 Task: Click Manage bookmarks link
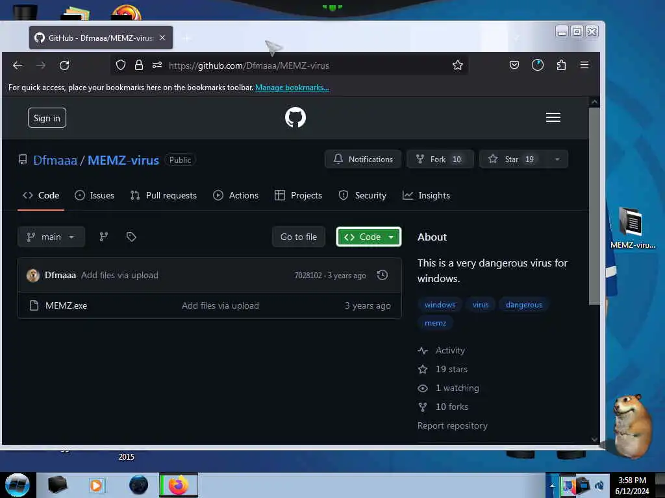click(x=292, y=88)
